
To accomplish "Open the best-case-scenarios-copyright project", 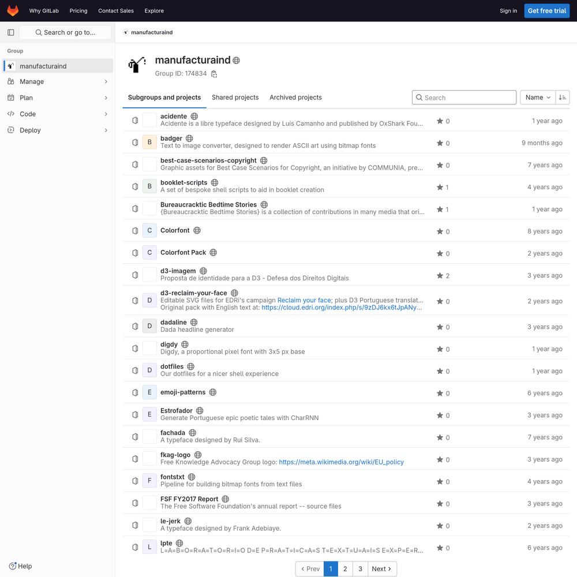I will coord(208,160).
